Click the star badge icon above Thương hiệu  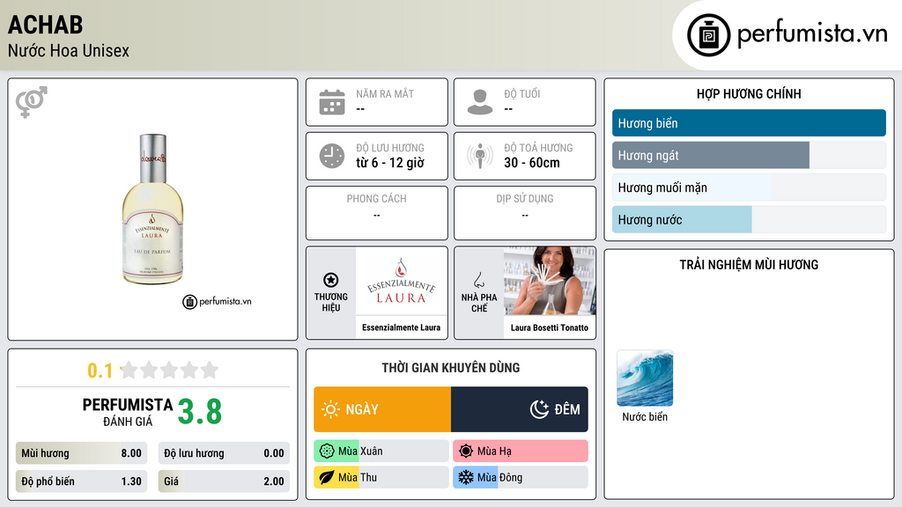[331, 280]
